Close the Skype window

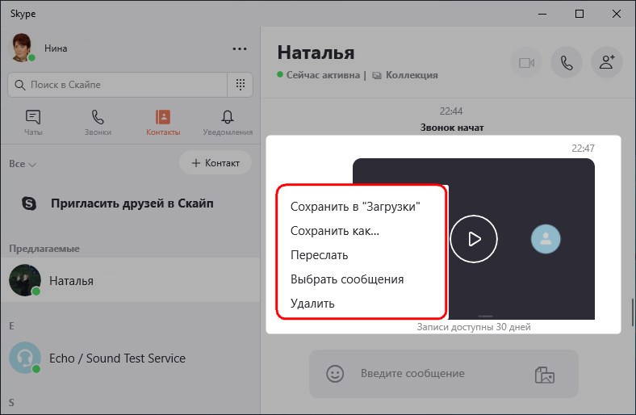click(616, 14)
